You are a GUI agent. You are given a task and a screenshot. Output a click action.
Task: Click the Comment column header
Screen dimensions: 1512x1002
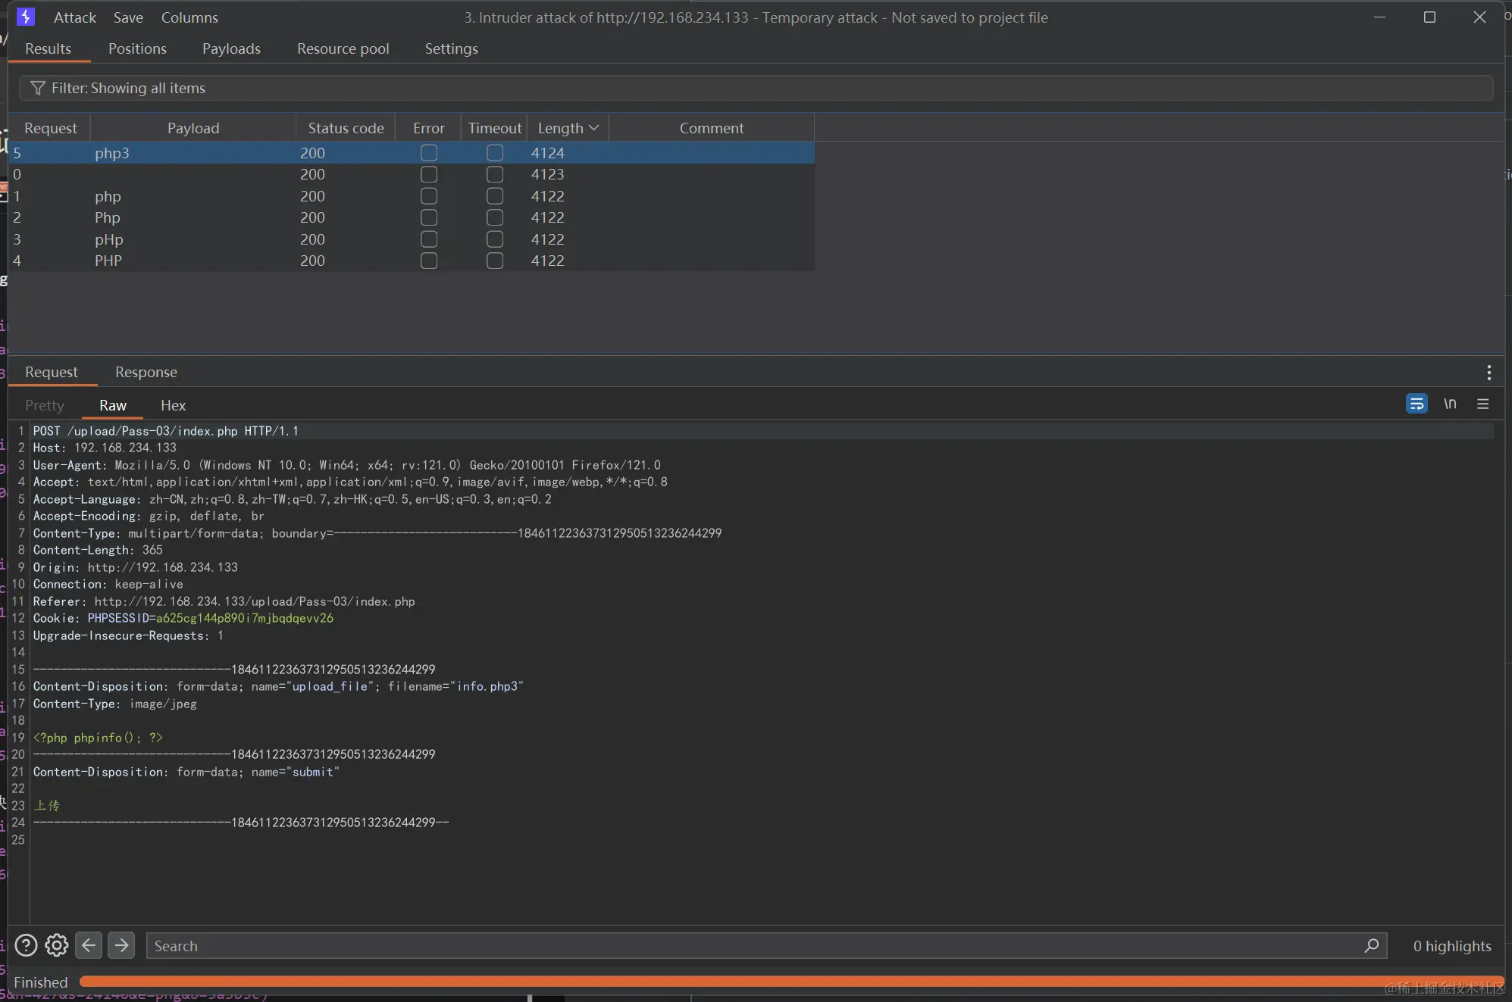coord(711,128)
